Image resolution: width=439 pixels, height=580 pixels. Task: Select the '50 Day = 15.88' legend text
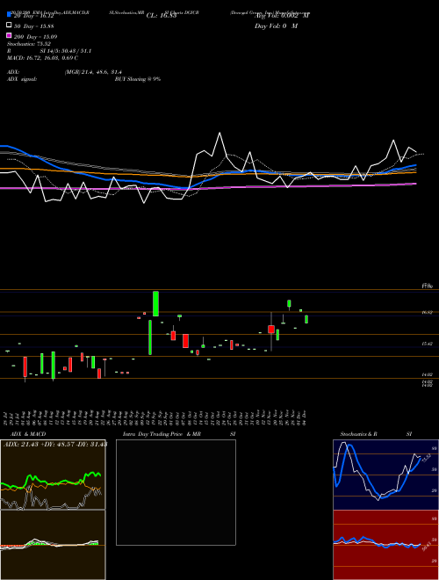click(x=36, y=26)
